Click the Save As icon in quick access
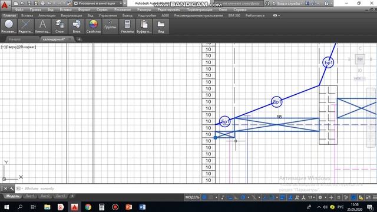 click(35, 4)
